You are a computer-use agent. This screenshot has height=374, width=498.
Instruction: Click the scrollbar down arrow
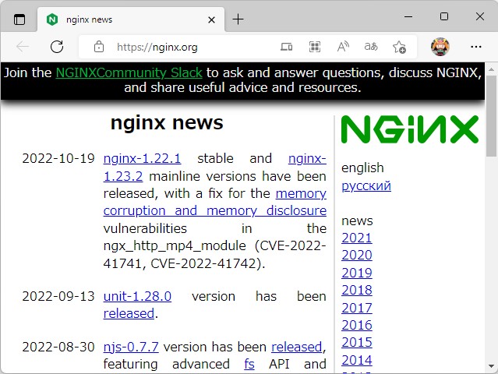(491, 366)
